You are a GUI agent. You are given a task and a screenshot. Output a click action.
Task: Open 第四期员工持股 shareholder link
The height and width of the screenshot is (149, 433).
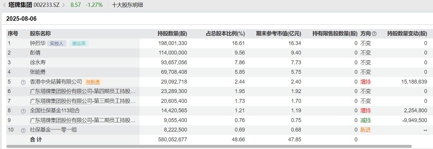pyautogui.click(x=83, y=92)
